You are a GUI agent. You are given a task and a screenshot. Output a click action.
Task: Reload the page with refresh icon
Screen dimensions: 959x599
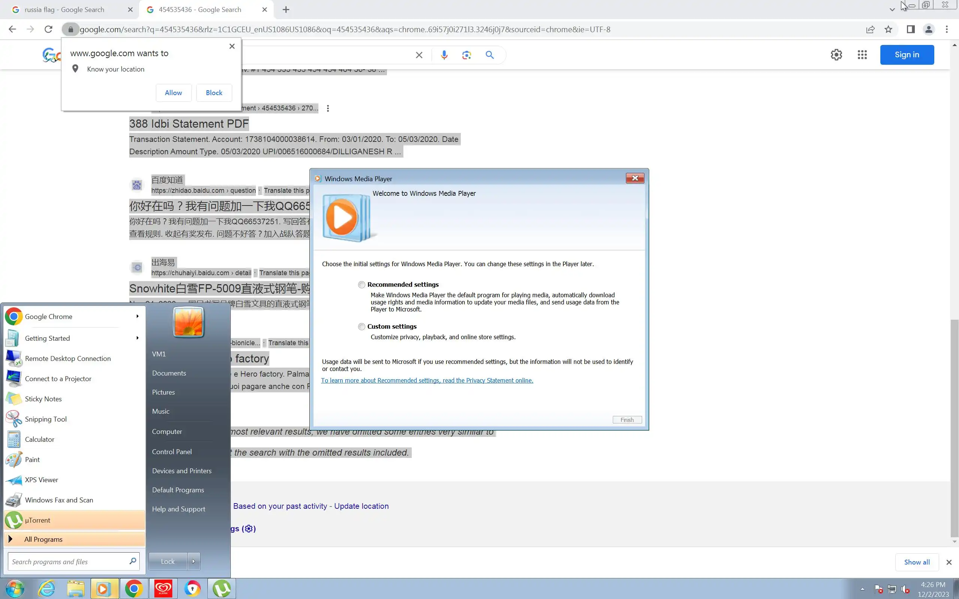pyautogui.click(x=48, y=29)
